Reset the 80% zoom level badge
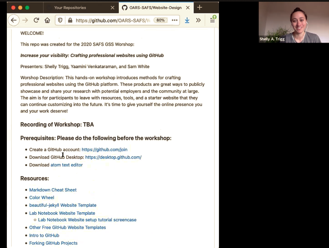This screenshot has width=329, height=248. (x=160, y=20)
